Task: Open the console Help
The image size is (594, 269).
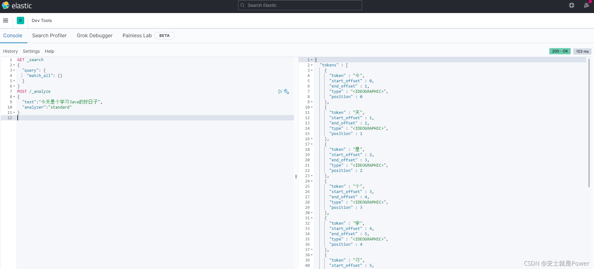Action: coord(49,51)
